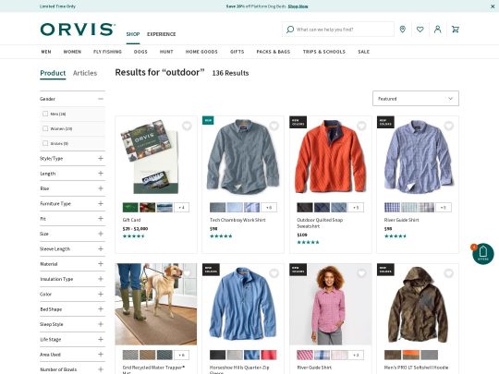Expand the Rise filter
This screenshot has height=374, width=499.
(x=101, y=188)
